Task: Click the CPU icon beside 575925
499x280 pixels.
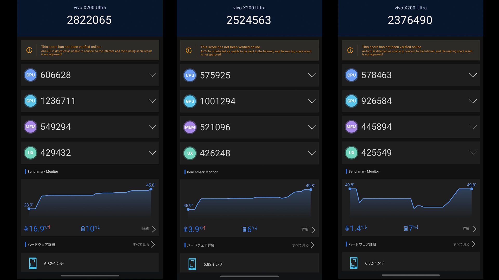Action: coord(190,75)
